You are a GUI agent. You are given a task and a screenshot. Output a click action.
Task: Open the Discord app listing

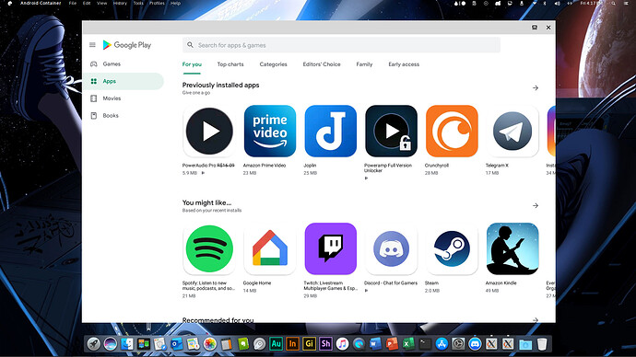(391, 249)
